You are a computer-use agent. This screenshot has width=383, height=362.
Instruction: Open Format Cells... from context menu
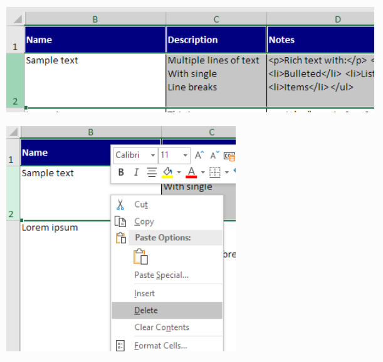click(160, 345)
